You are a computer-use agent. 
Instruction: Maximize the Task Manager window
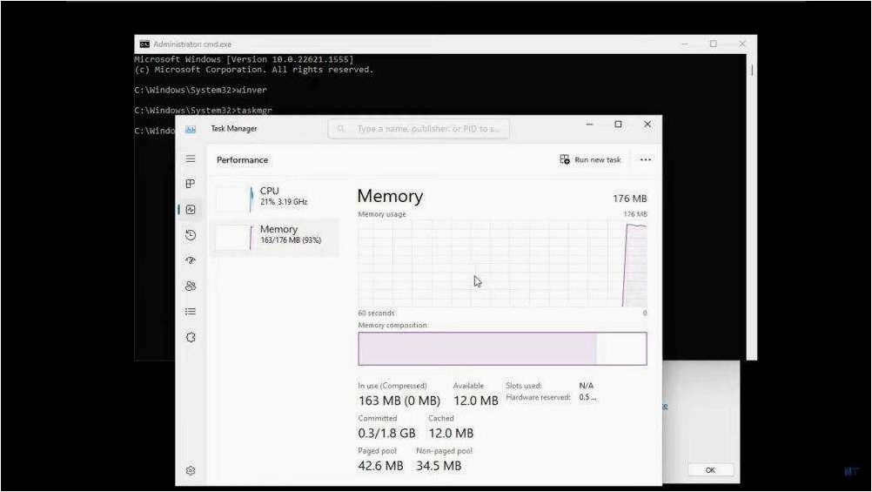click(618, 125)
